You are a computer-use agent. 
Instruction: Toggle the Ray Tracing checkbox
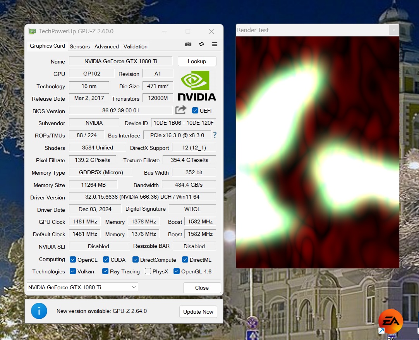coord(105,271)
